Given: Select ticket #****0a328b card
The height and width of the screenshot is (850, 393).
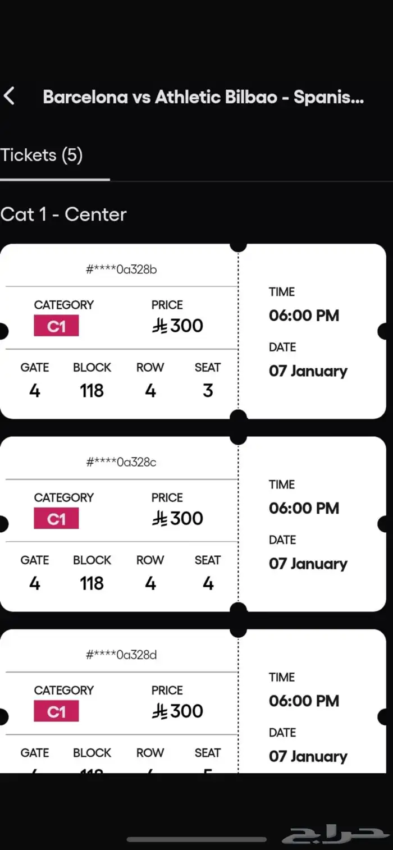Looking at the screenshot, I should [x=121, y=269].
